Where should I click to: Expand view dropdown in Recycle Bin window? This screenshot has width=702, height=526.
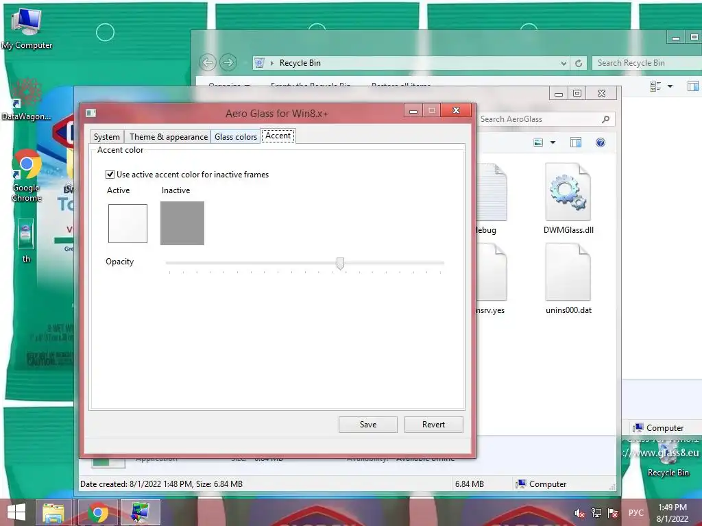coord(670,86)
